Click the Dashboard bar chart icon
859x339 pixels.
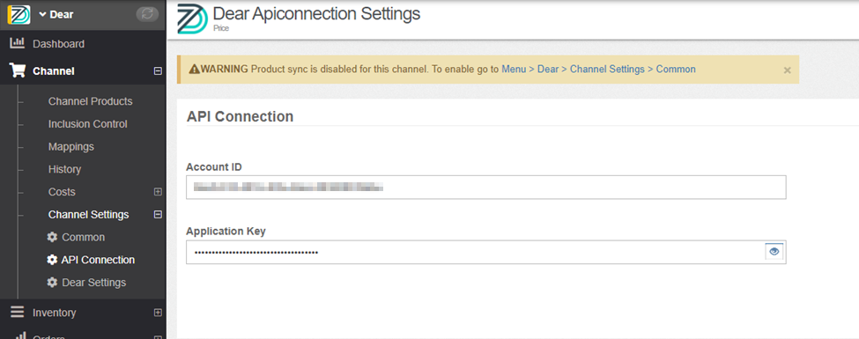18,43
